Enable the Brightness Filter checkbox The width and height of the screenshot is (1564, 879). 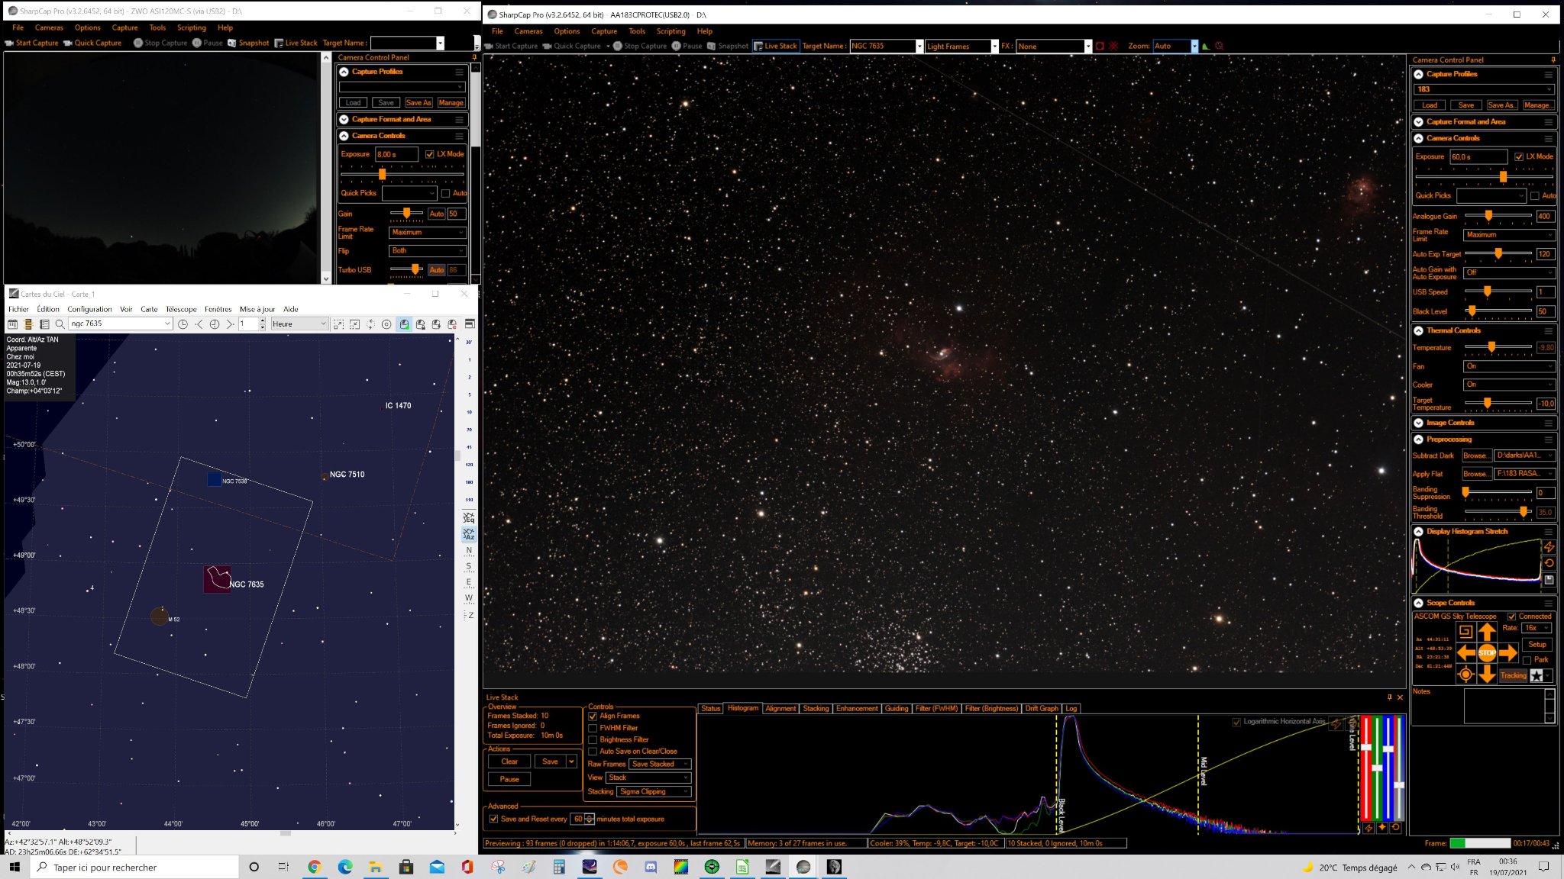click(x=593, y=740)
